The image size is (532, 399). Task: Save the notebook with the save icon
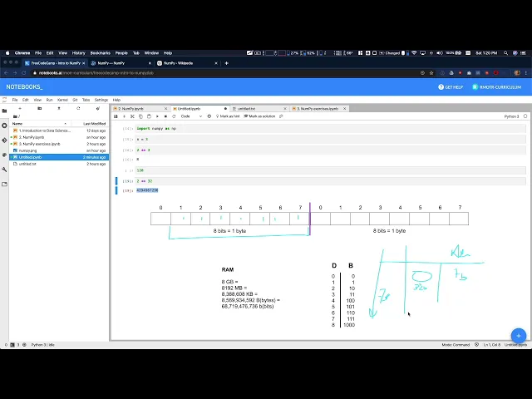[x=116, y=116]
